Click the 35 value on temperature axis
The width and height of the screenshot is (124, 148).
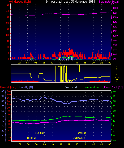pyautogui.click(x=114, y=96)
